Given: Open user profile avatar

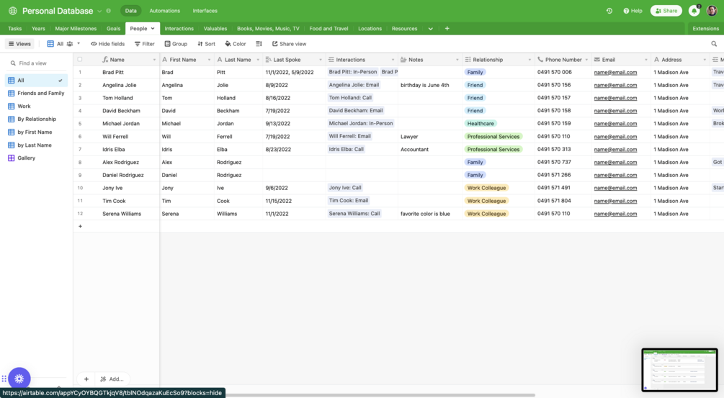Looking at the screenshot, I should tap(712, 11).
